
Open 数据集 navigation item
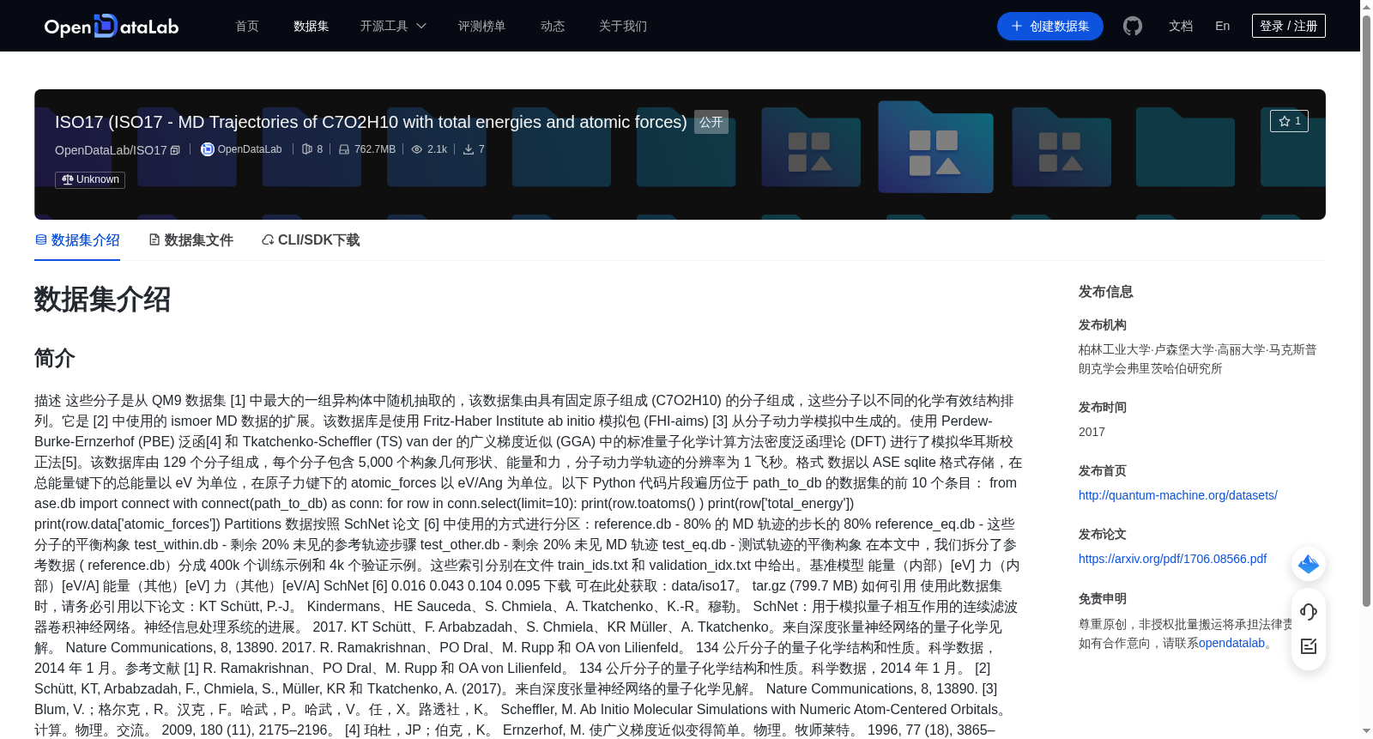[x=311, y=26]
